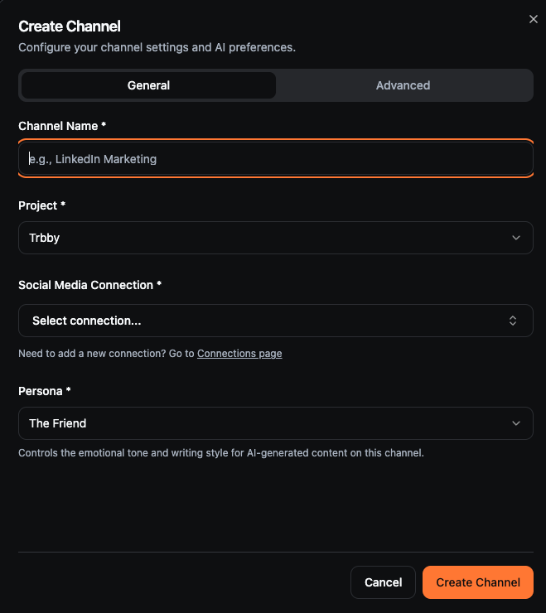Click the Channel Name field label
Screen dimensions: 546x613
62,126
